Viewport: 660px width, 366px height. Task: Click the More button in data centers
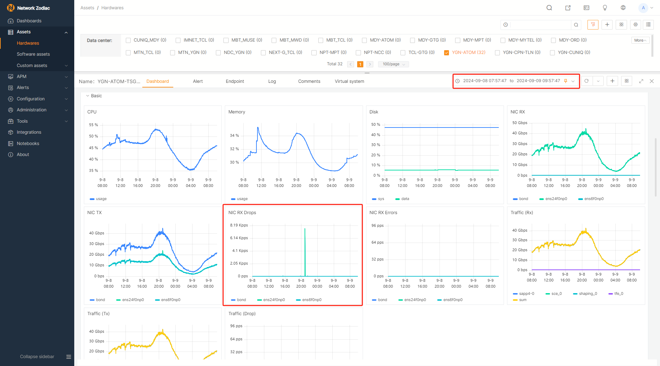[x=640, y=40]
